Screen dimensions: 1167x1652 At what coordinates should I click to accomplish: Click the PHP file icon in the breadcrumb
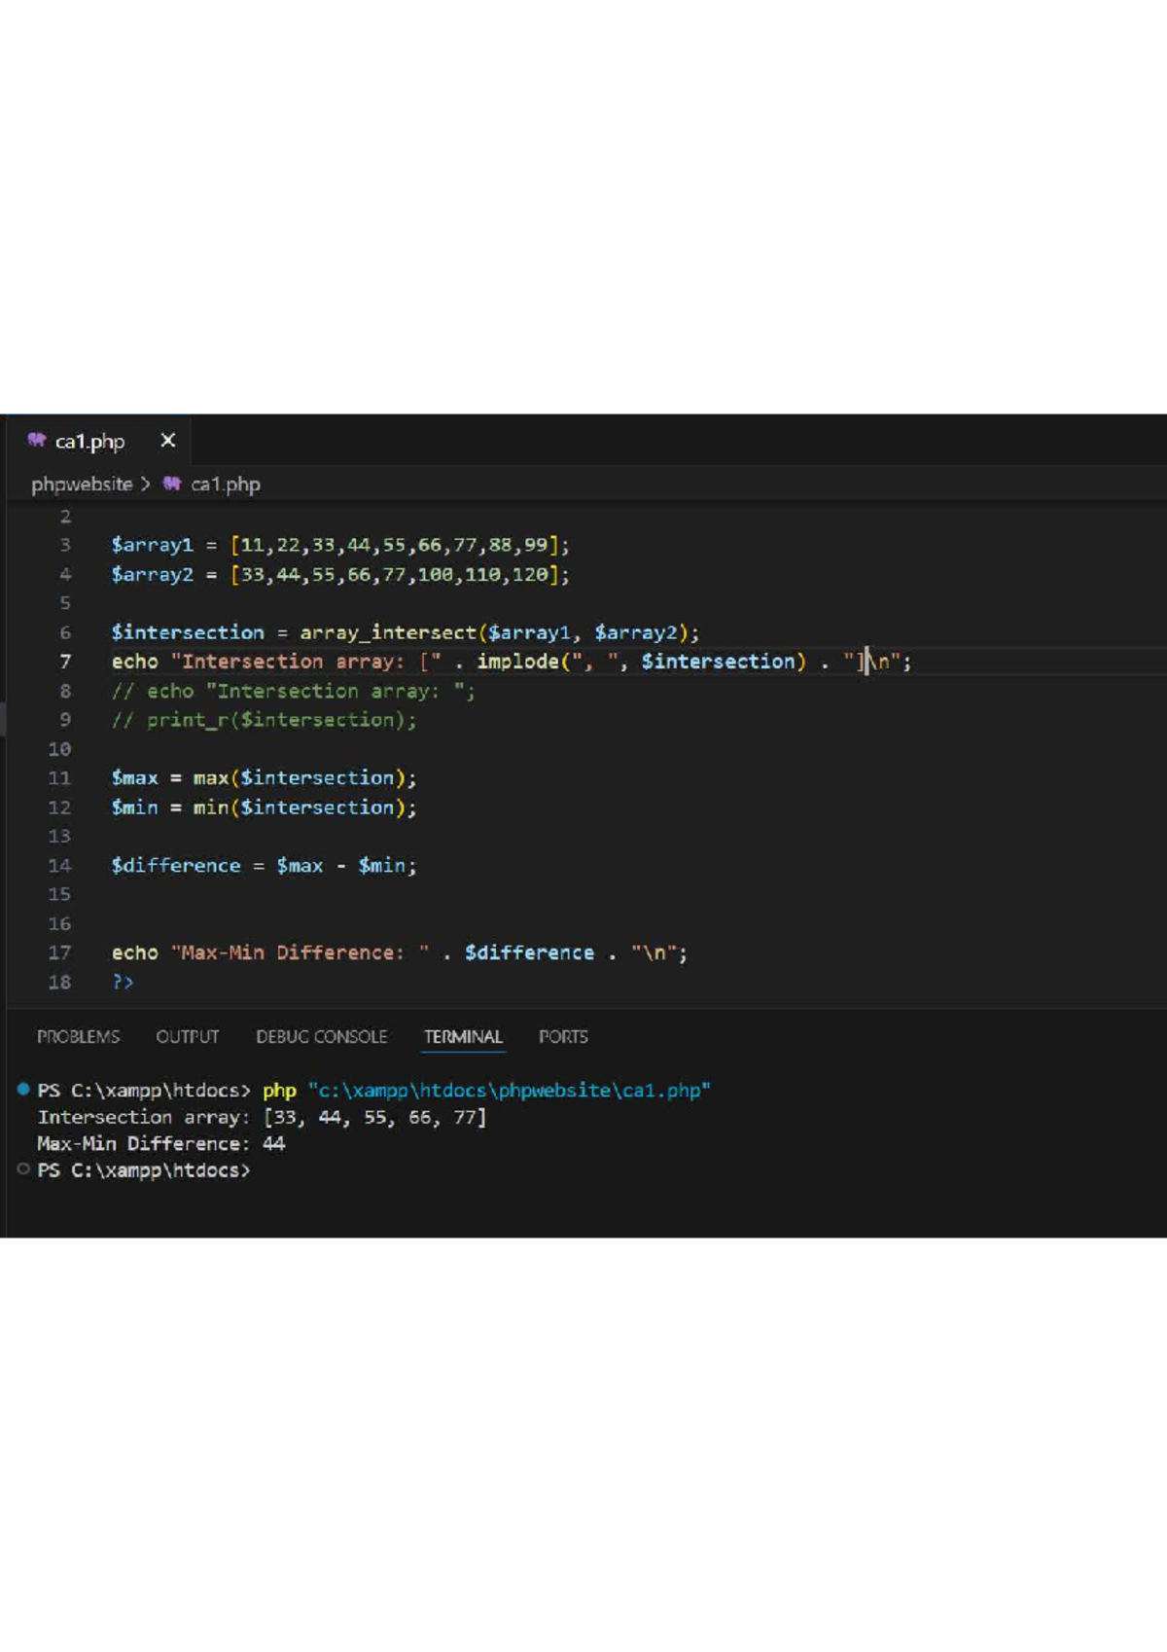[x=172, y=484]
